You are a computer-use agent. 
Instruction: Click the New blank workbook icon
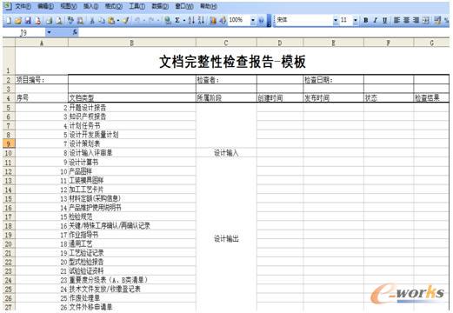pyautogui.click(x=9, y=21)
